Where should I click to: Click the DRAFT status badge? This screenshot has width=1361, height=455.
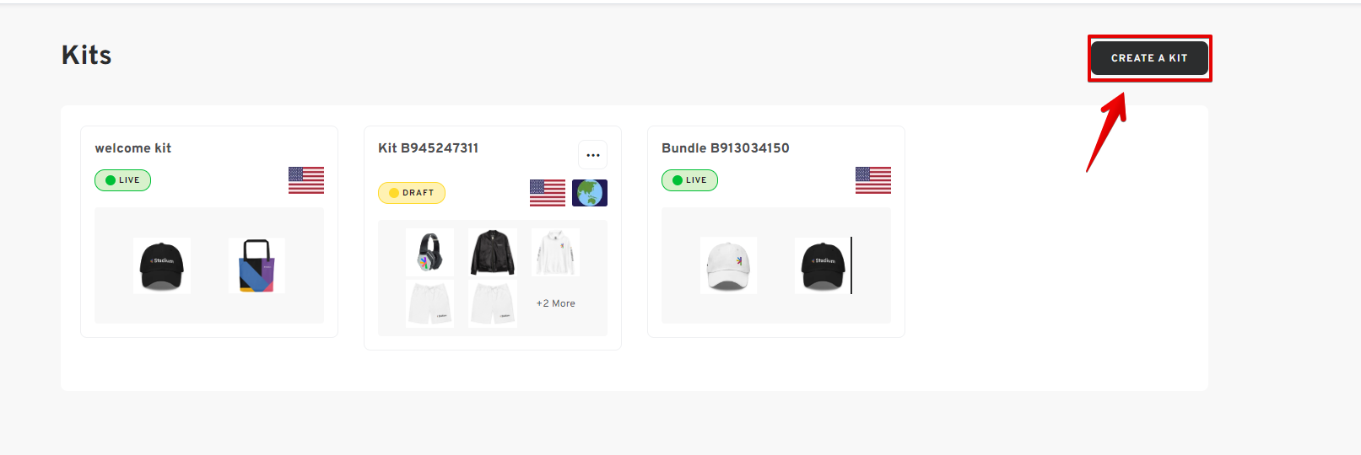click(412, 193)
